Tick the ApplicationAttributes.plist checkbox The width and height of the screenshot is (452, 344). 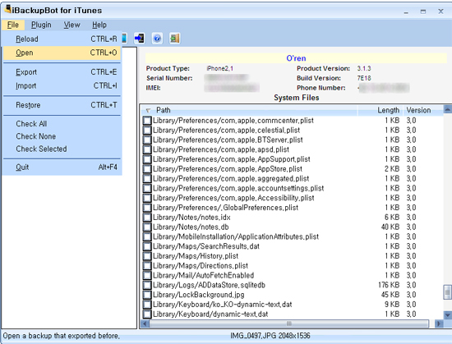147,236
